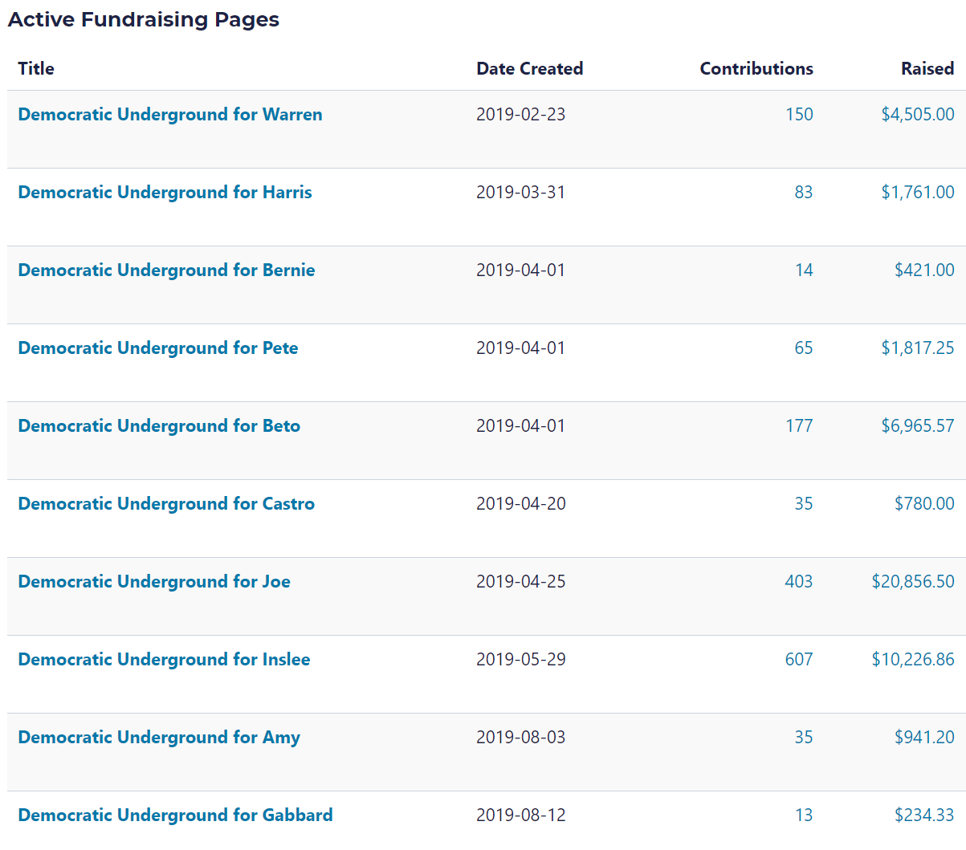
Task: Open Democratic Underground for Amy link
Action: (x=159, y=738)
